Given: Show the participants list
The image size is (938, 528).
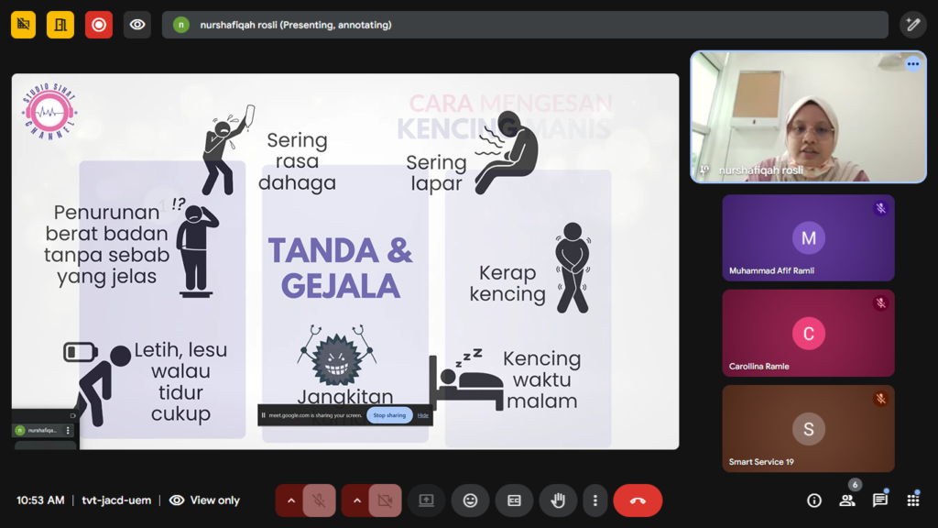Looking at the screenshot, I should [x=847, y=500].
